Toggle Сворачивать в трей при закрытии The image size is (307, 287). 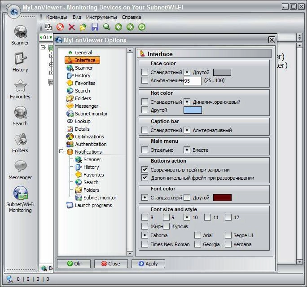pos(145,169)
